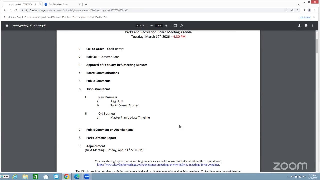Open a new browser tab
This screenshot has height=180, width=320.
[x=86, y=4]
